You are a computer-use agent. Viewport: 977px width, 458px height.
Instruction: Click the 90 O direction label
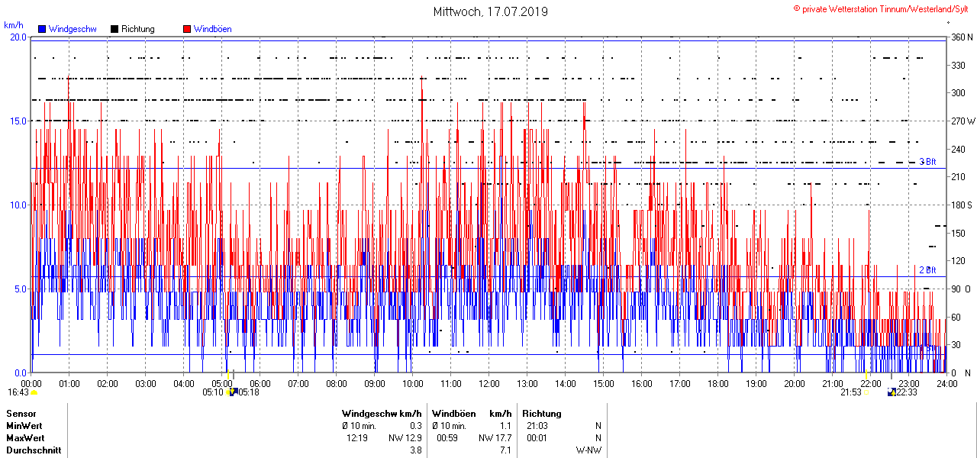pyautogui.click(x=960, y=289)
